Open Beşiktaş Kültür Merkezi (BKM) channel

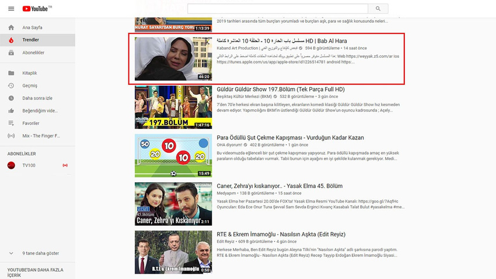click(244, 96)
